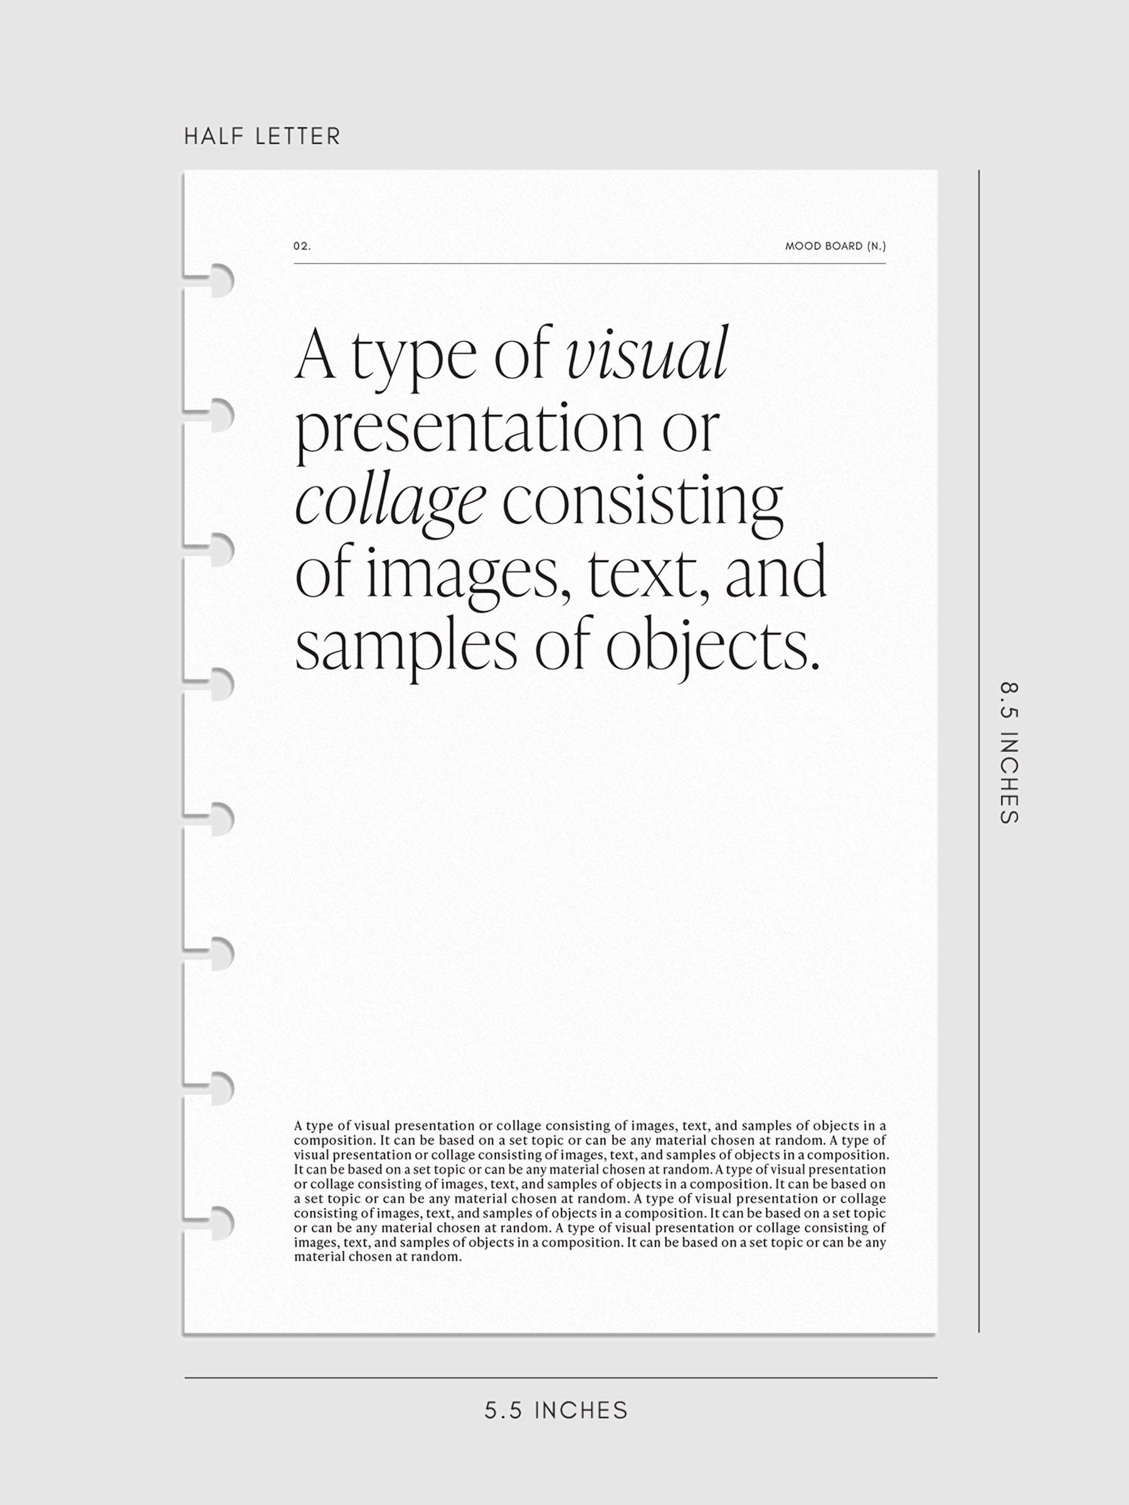Viewport: 1129px width, 1505px height.
Task: Select the sixth punch hole from top
Action: click(x=219, y=953)
